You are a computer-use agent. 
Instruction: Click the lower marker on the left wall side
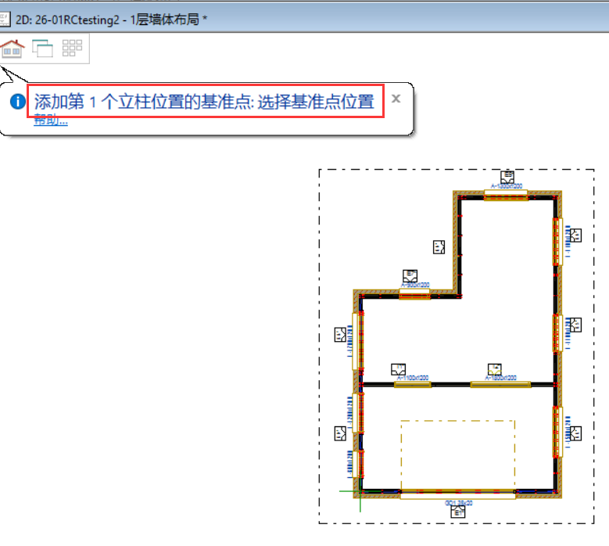click(x=340, y=433)
